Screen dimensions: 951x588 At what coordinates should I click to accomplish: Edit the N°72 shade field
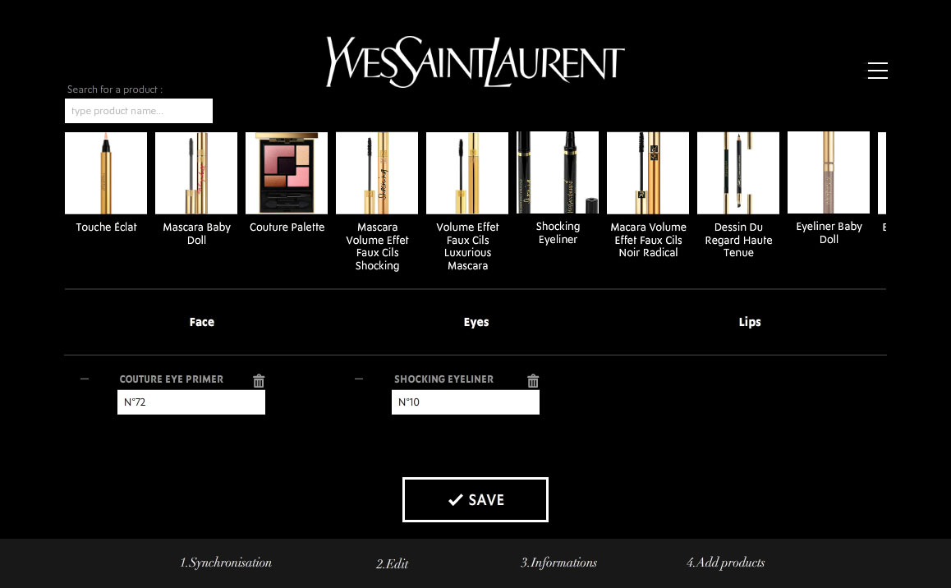click(x=191, y=402)
